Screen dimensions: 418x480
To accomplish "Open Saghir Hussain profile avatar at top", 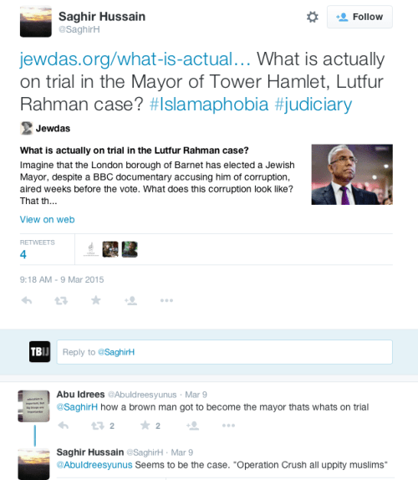I will tap(36, 22).
